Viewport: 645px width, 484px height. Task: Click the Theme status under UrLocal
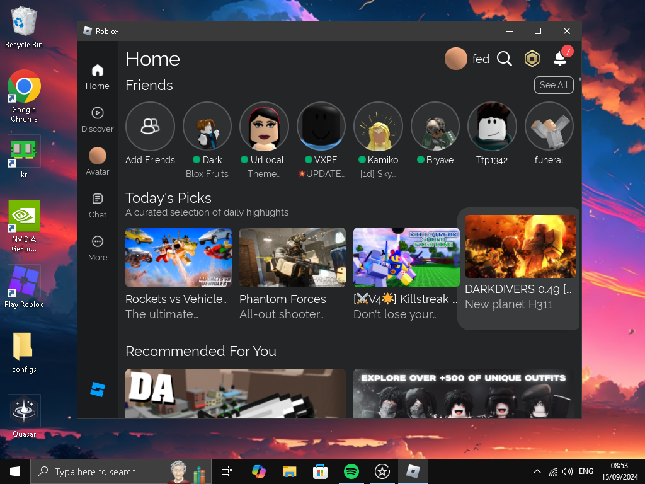pos(264,174)
